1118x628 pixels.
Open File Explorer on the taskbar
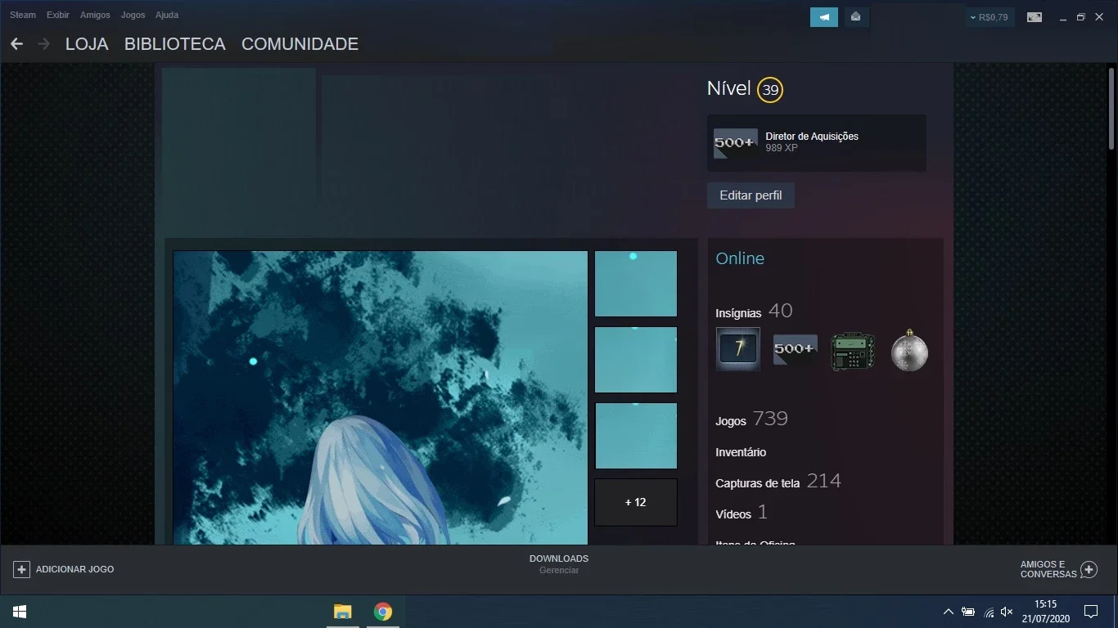(x=342, y=612)
